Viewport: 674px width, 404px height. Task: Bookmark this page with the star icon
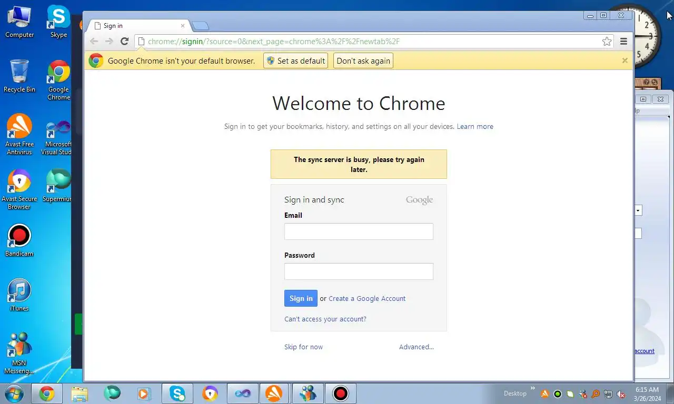point(607,42)
